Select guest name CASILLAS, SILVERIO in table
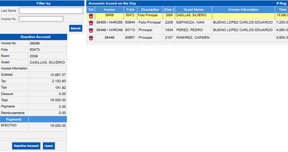 (191, 16)
